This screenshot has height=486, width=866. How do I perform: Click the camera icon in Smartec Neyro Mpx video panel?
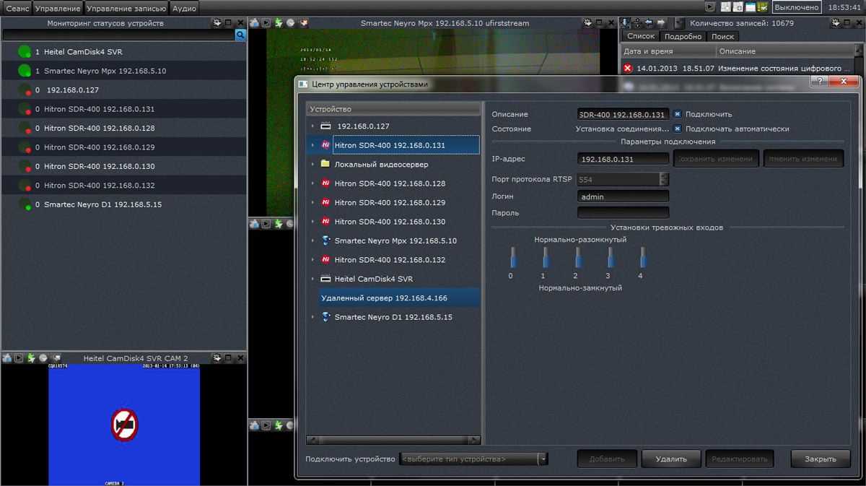[x=254, y=23]
